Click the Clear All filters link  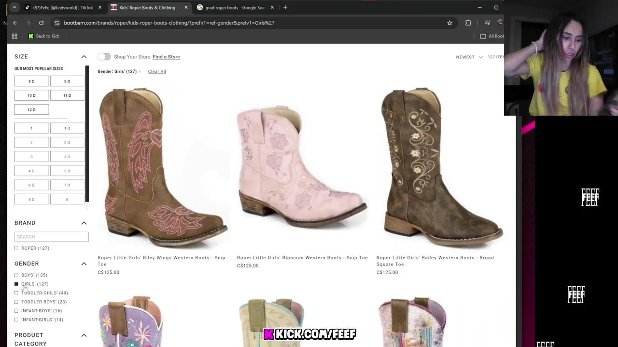point(157,71)
